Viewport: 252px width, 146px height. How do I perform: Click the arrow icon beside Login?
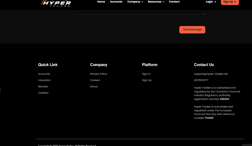(x=215, y=2)
